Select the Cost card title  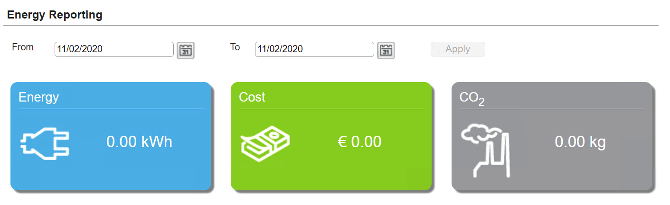tap(252, 97)
